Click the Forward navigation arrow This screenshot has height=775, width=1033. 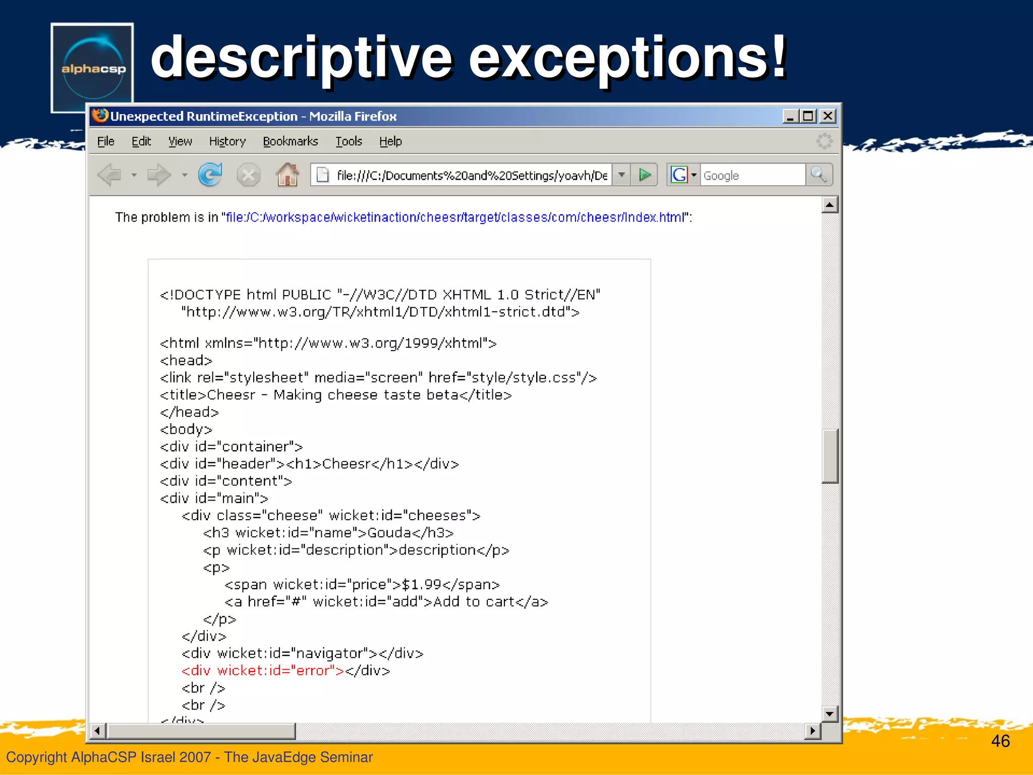pos(159,175)
